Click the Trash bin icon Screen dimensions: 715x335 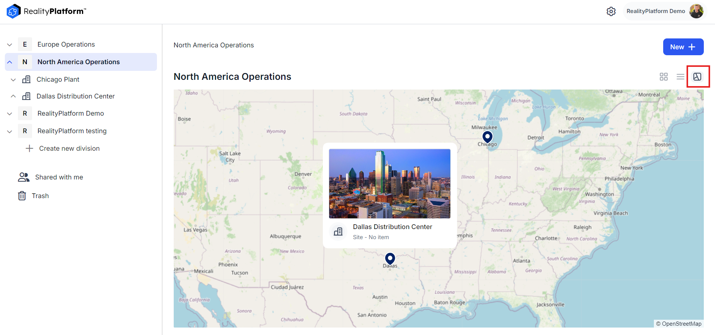pyautogui.click(x=22, y=196)
